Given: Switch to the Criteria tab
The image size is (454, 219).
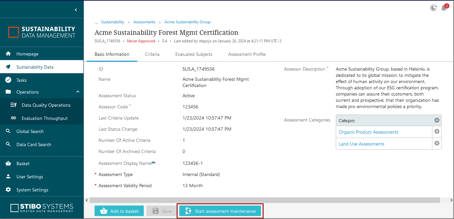Looking at the screenshot, I should tap(152, 54).
